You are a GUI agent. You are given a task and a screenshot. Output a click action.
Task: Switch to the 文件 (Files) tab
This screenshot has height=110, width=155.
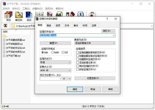point(67,25)
